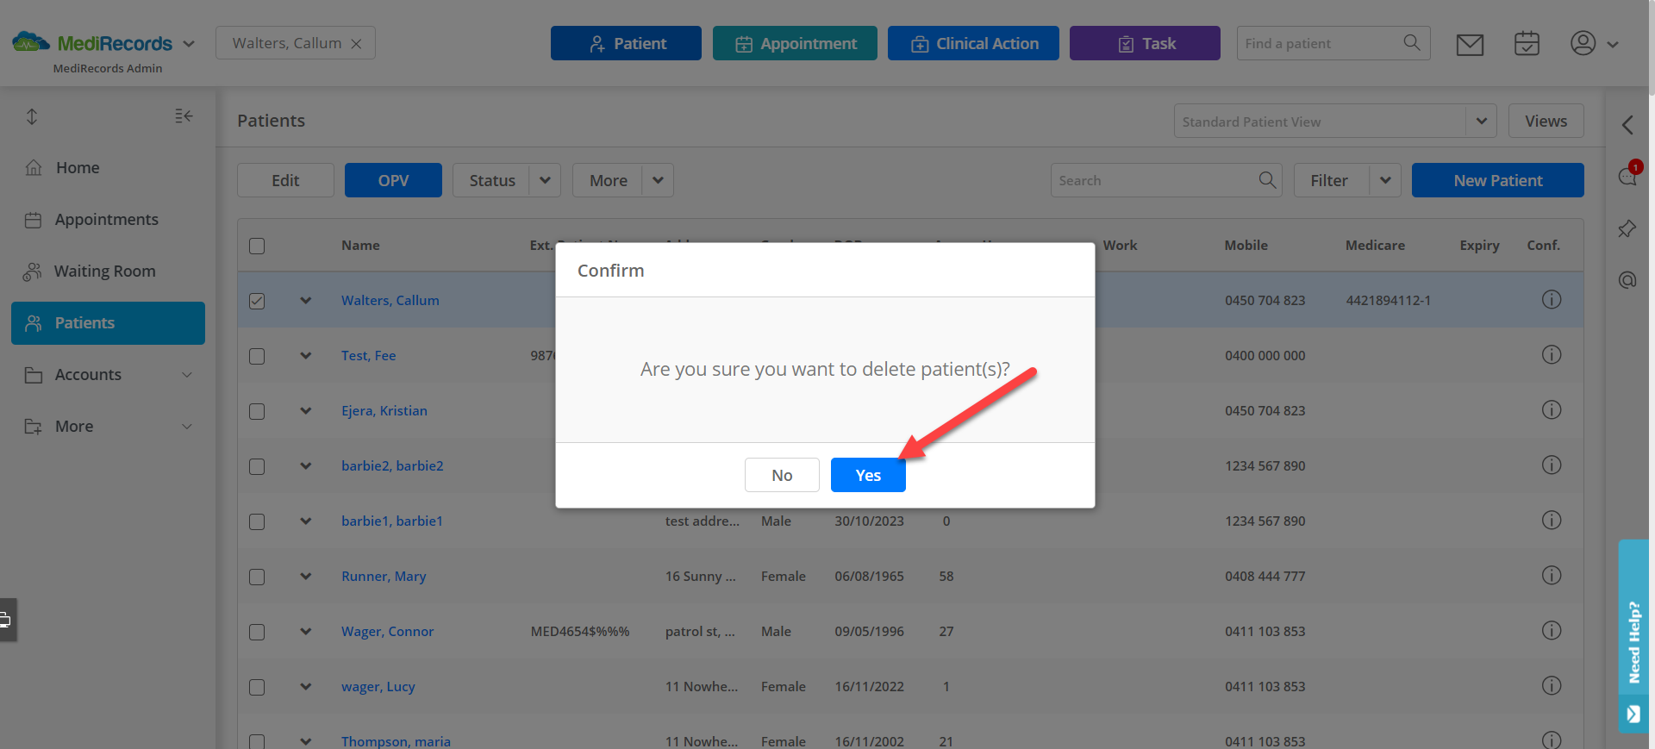Click the pin icon on right rail
Viewport: 1655px width, 749px height.
(x=1627, y=228)
